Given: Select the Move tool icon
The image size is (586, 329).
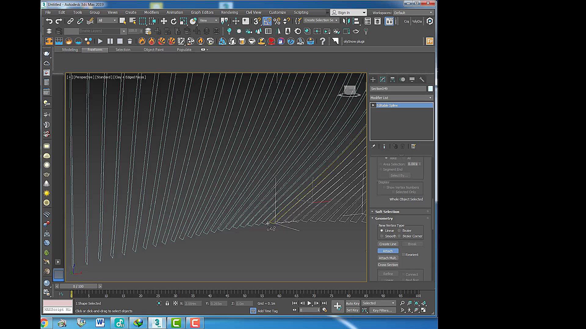Looking at the screenshot, I should (x=164, y=21).
